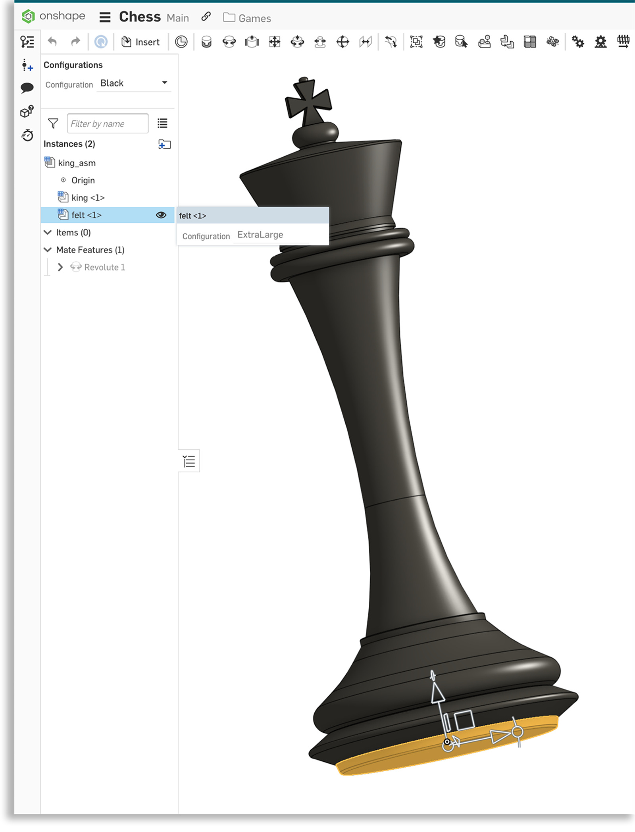Switch the instance list view mode
Viewport: 635px width, 832px height.
pos(162,123)
